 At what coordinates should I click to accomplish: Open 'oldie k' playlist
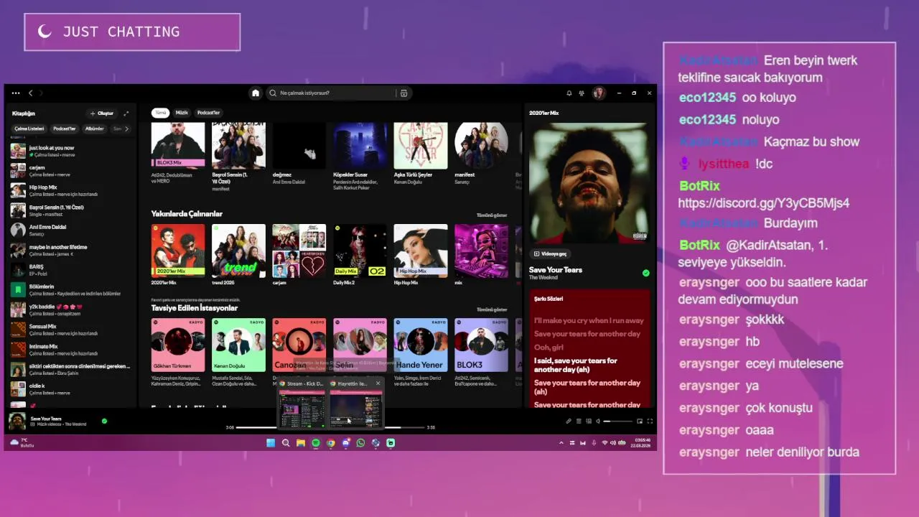point(70,389)
